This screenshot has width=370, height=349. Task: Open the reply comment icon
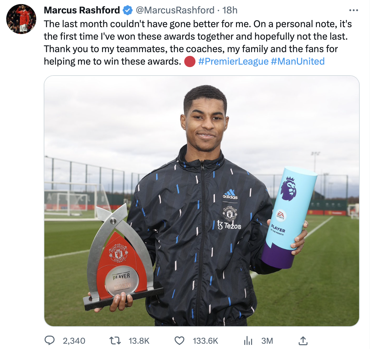[x=50, y=341]
